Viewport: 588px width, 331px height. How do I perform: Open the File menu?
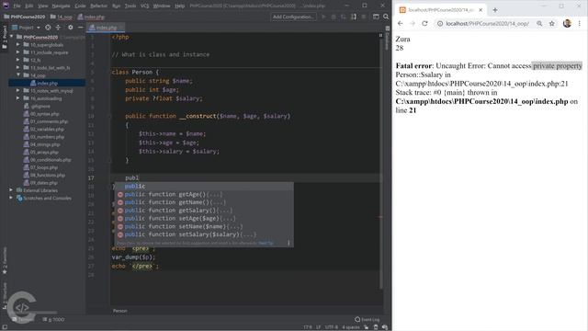17,6
